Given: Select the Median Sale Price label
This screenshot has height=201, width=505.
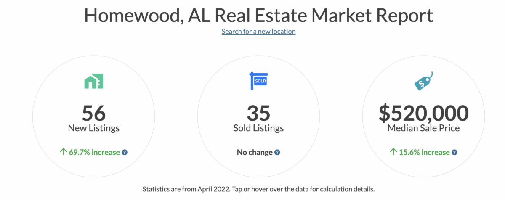Looking at the screenshot, I should pyautogui.click(x=423, y=128).
